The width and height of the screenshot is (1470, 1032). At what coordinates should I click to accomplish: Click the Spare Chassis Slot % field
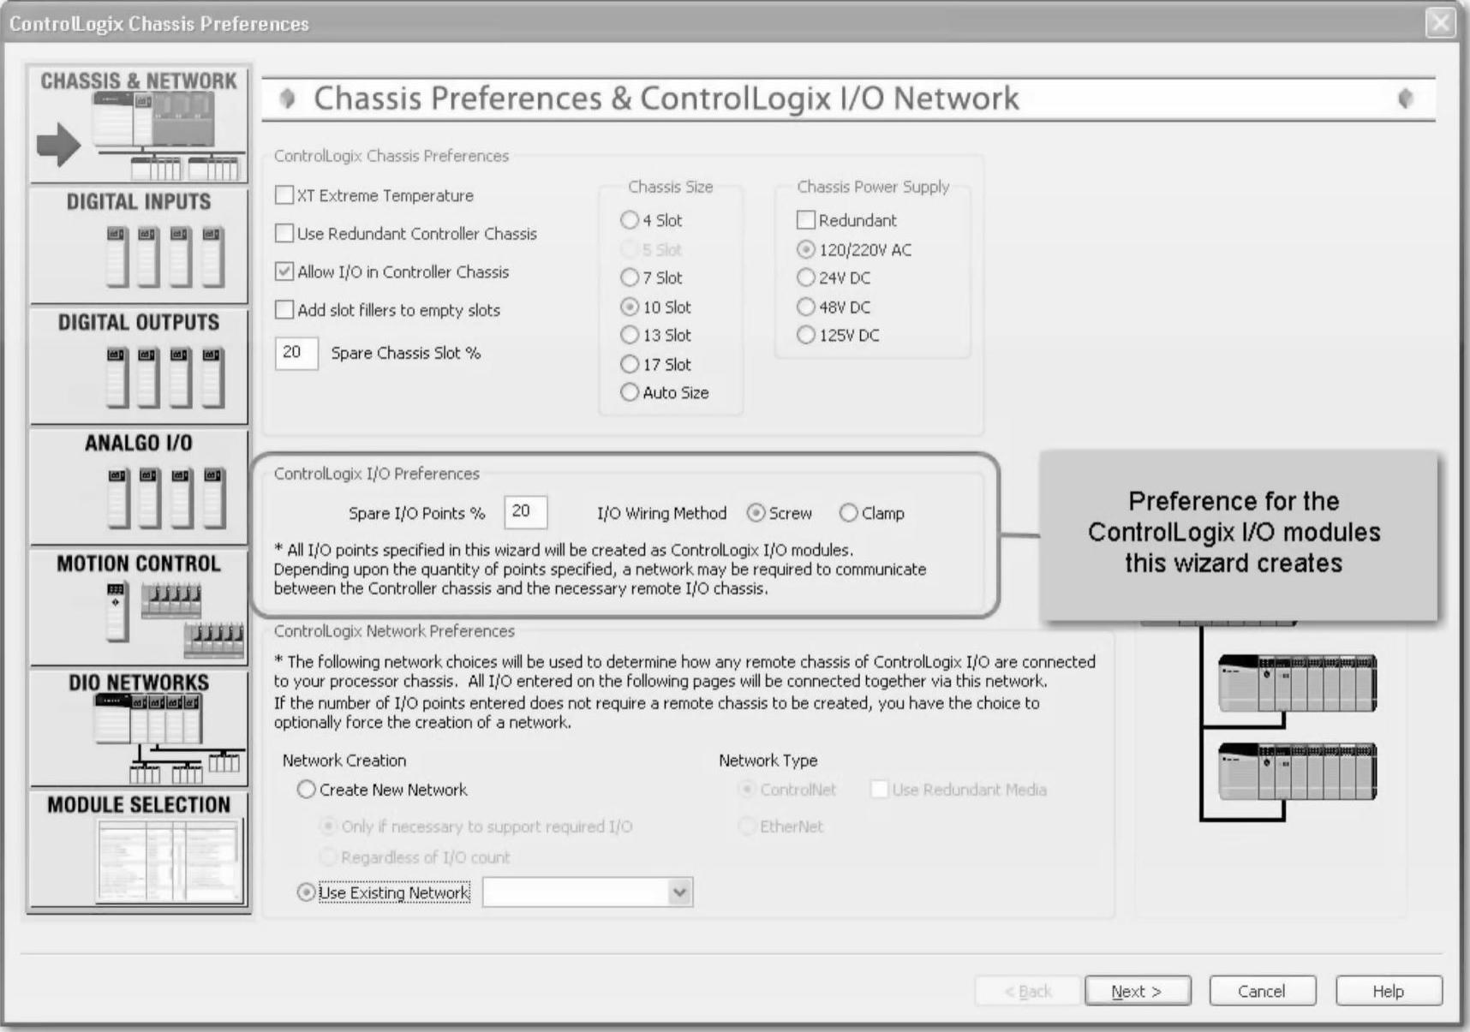pos(296,353)
